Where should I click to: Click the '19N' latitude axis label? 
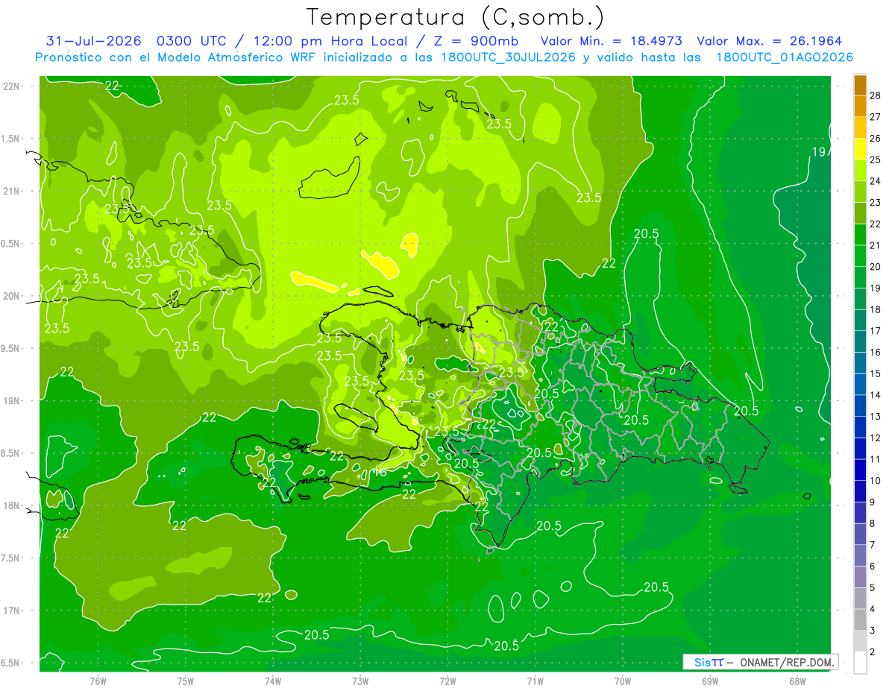point(11,401)
